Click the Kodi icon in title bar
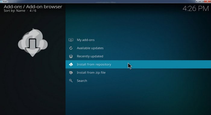The width and height of the screenshot is (211, 115). (x=2, y=2)
